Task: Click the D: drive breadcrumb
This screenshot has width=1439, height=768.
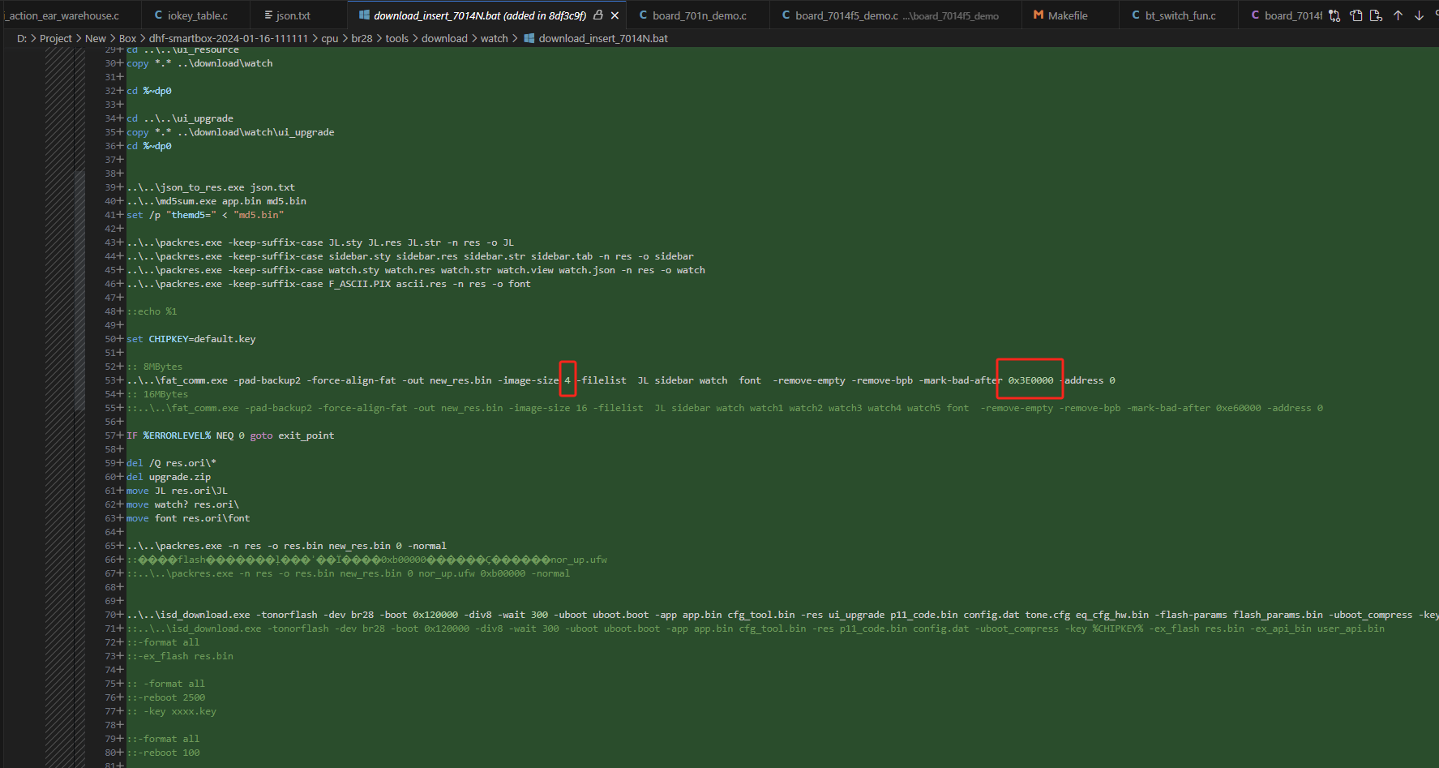Action: [x=22, y=38]
